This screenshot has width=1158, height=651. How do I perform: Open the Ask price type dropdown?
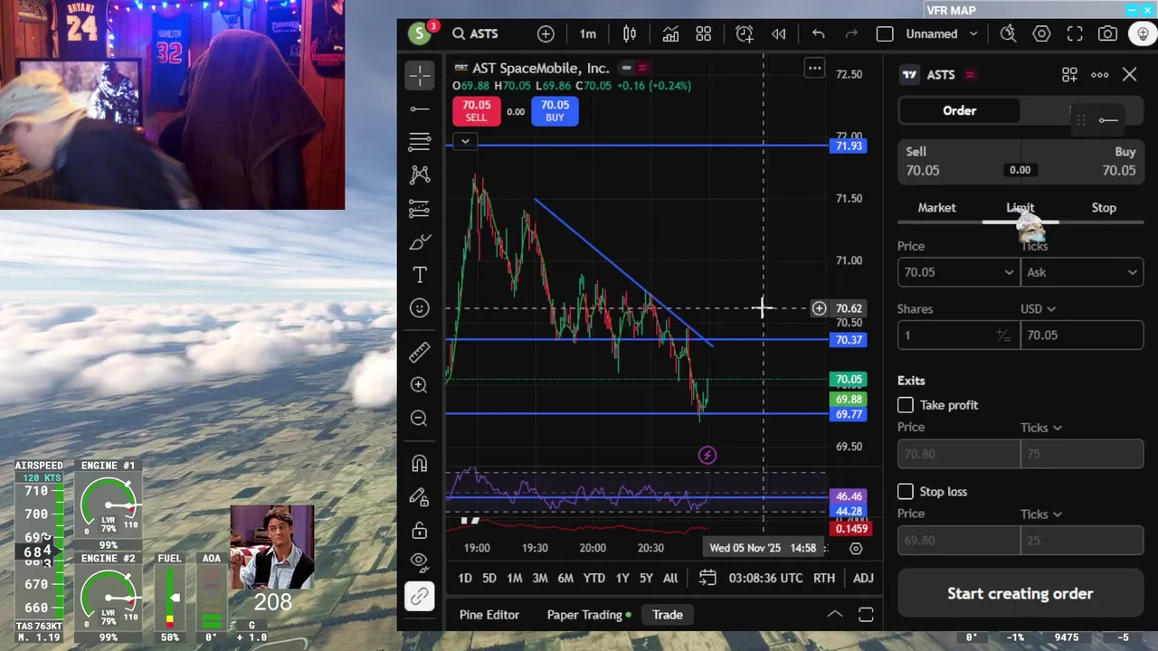pos(1082,272)
